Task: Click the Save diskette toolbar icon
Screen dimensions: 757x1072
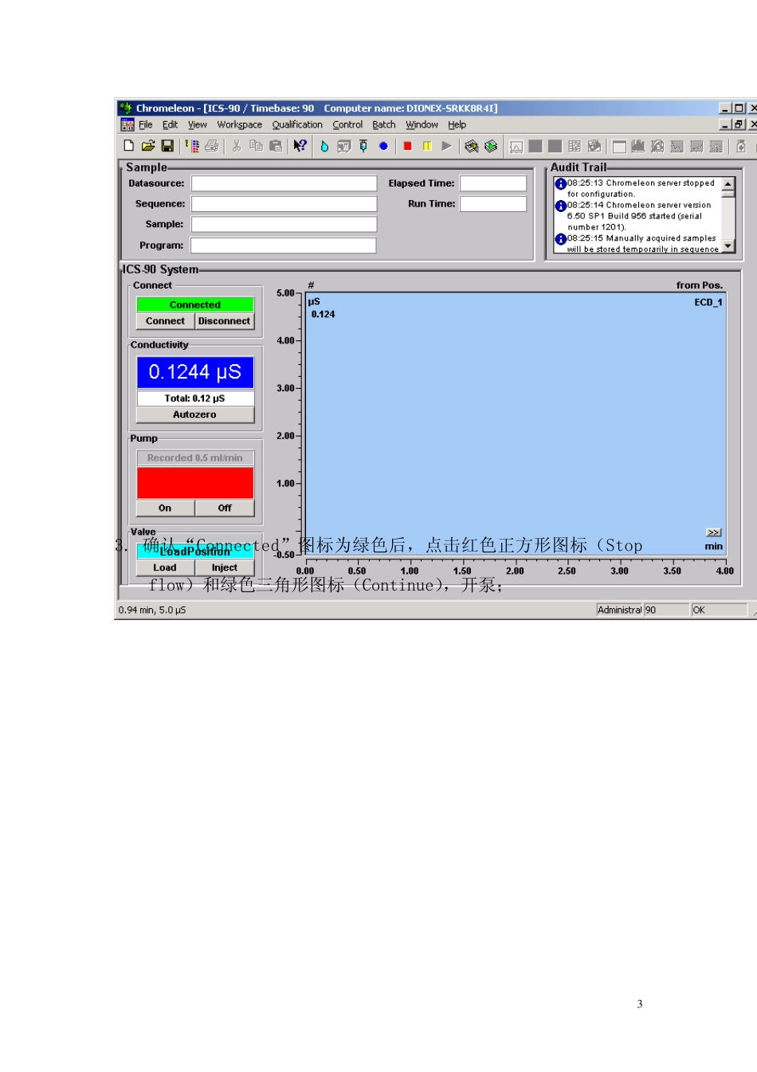Action: tap(167, 146)
